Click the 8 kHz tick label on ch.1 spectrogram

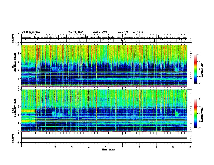(19, 53)
